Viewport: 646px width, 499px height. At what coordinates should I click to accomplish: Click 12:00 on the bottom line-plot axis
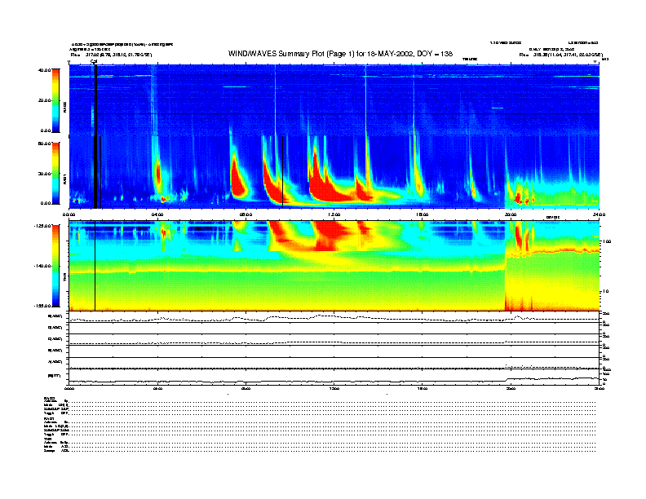[x=334, y=388]
